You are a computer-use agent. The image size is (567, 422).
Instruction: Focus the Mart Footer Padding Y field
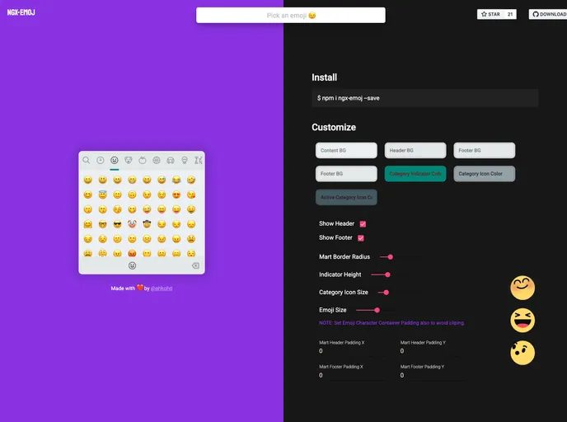pos(433,375)
